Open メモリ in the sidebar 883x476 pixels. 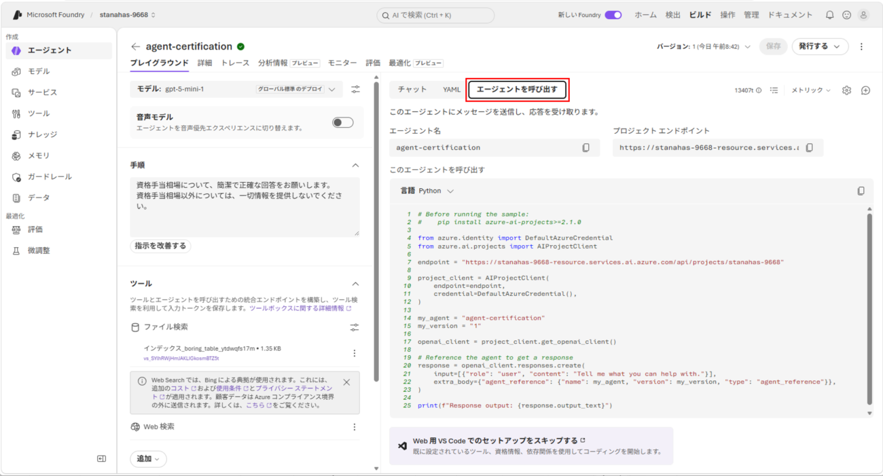point(58,155)
